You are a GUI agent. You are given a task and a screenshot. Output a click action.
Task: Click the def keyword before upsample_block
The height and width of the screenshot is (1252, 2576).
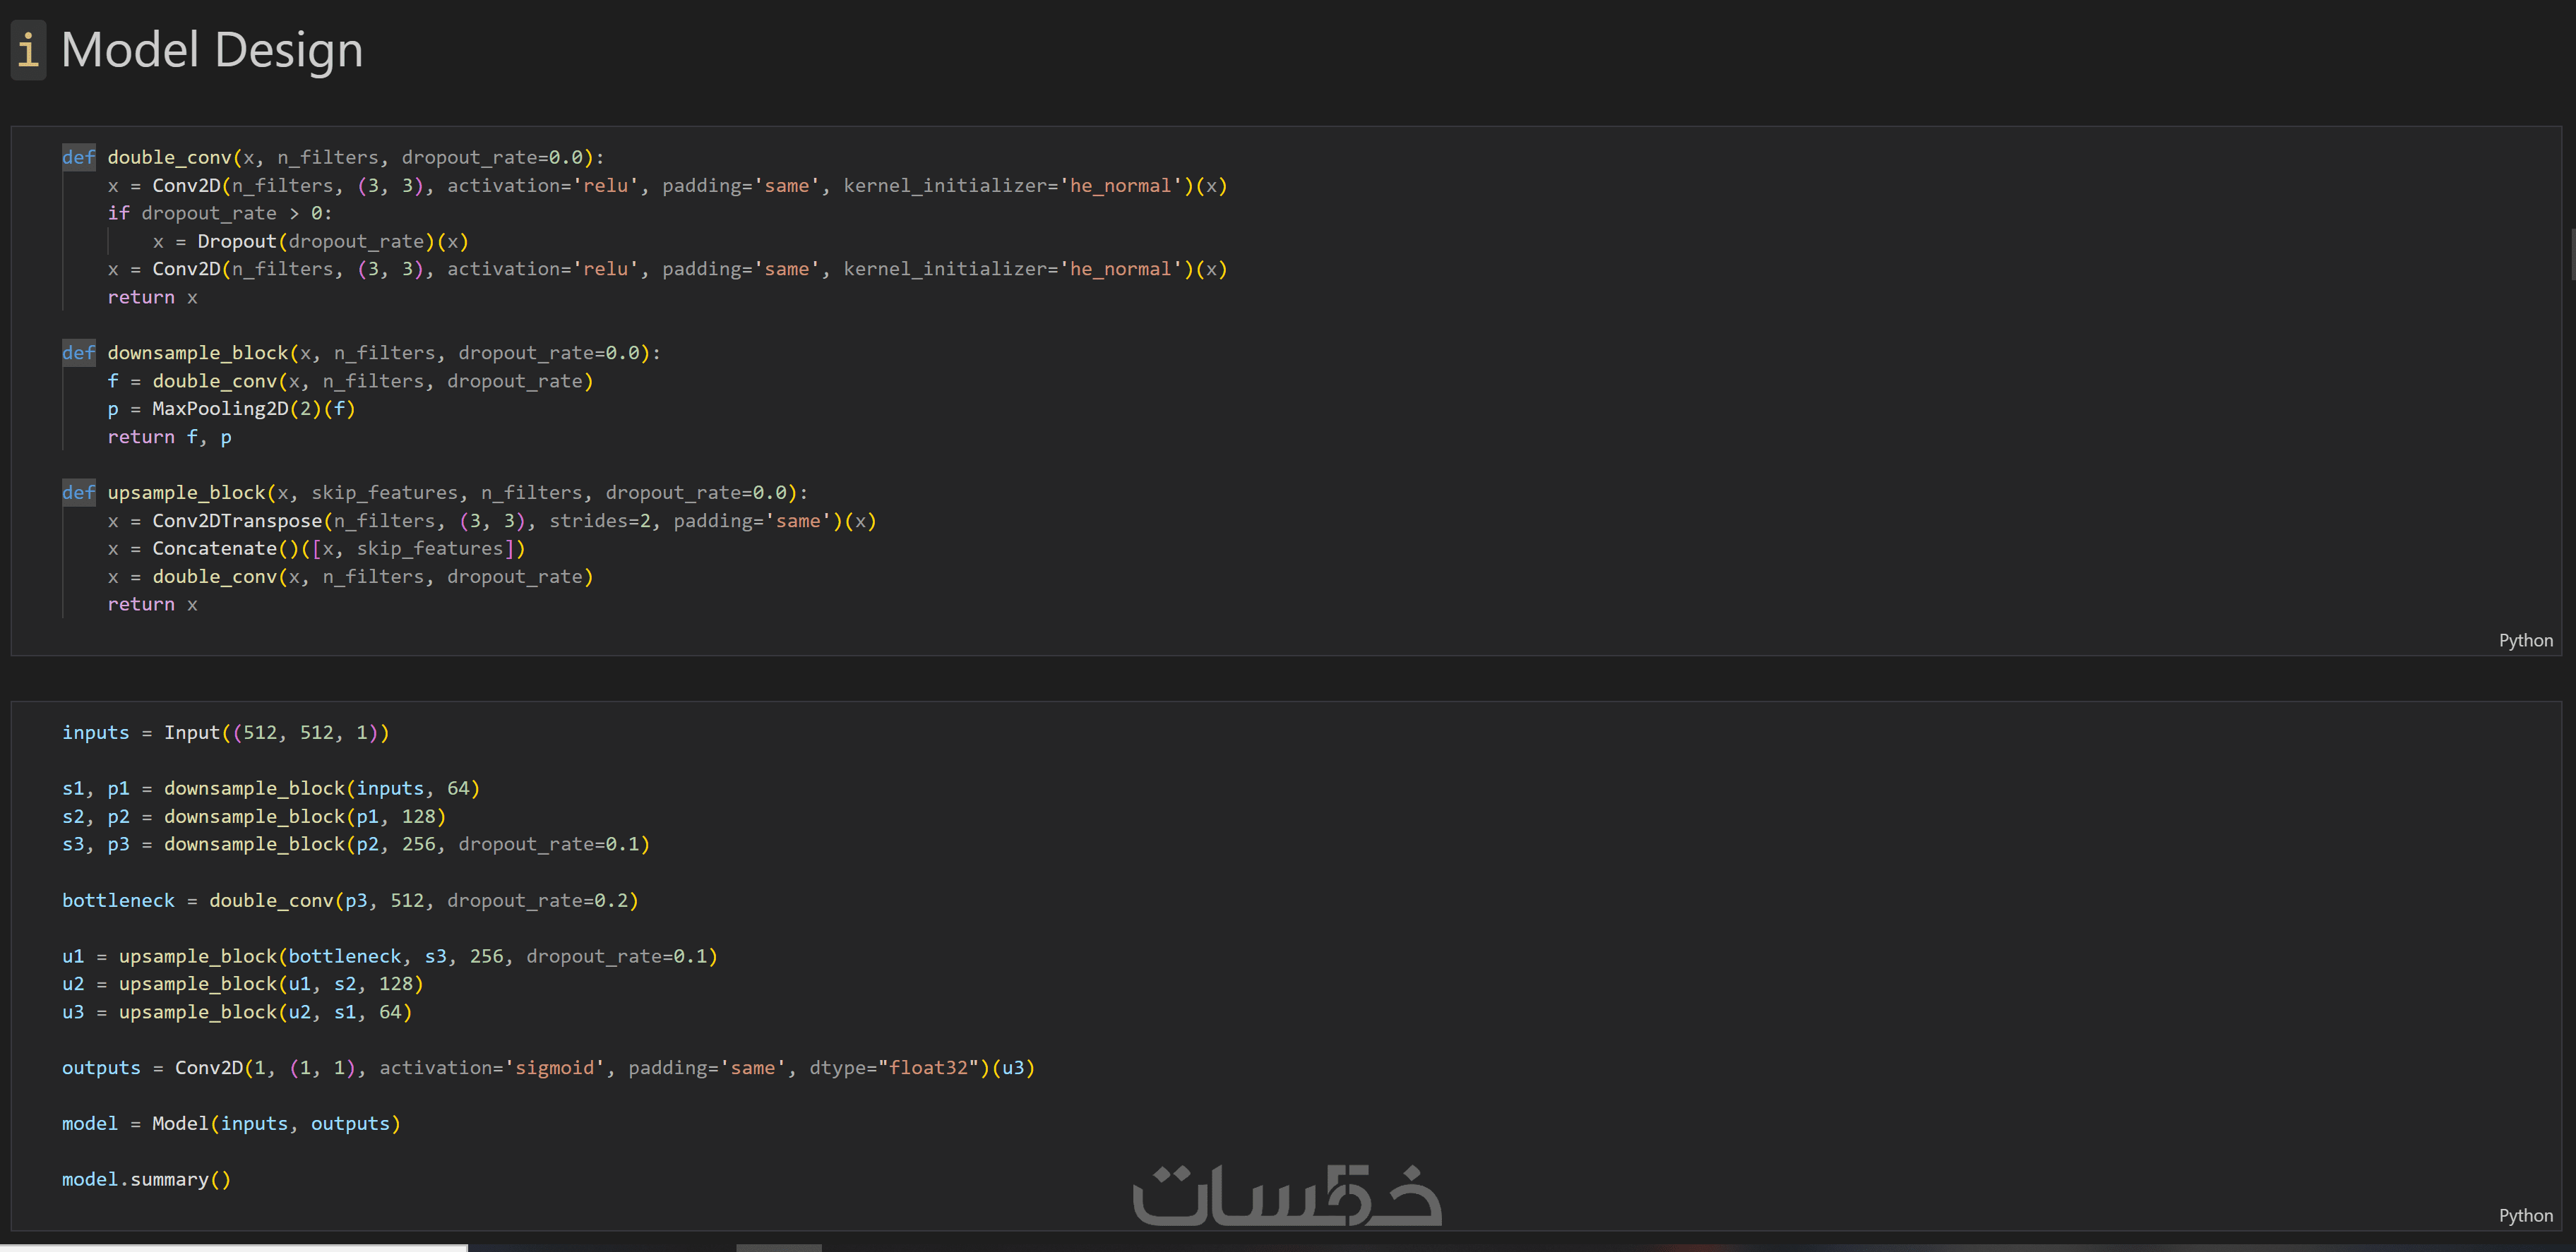79,493
